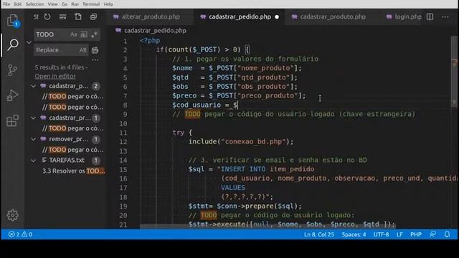Show errors and warnings in status bar
The height and width of the screenshot is (258, 459).
click(20, 234)
